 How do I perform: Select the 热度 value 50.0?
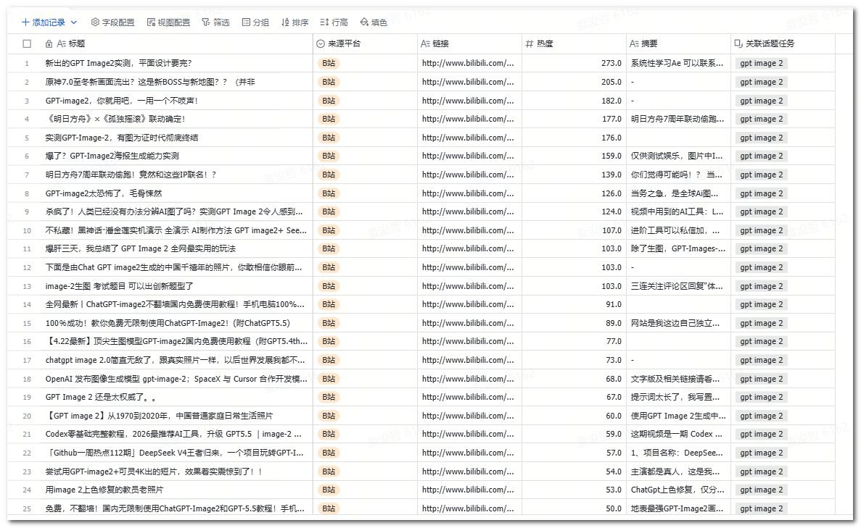614,508
